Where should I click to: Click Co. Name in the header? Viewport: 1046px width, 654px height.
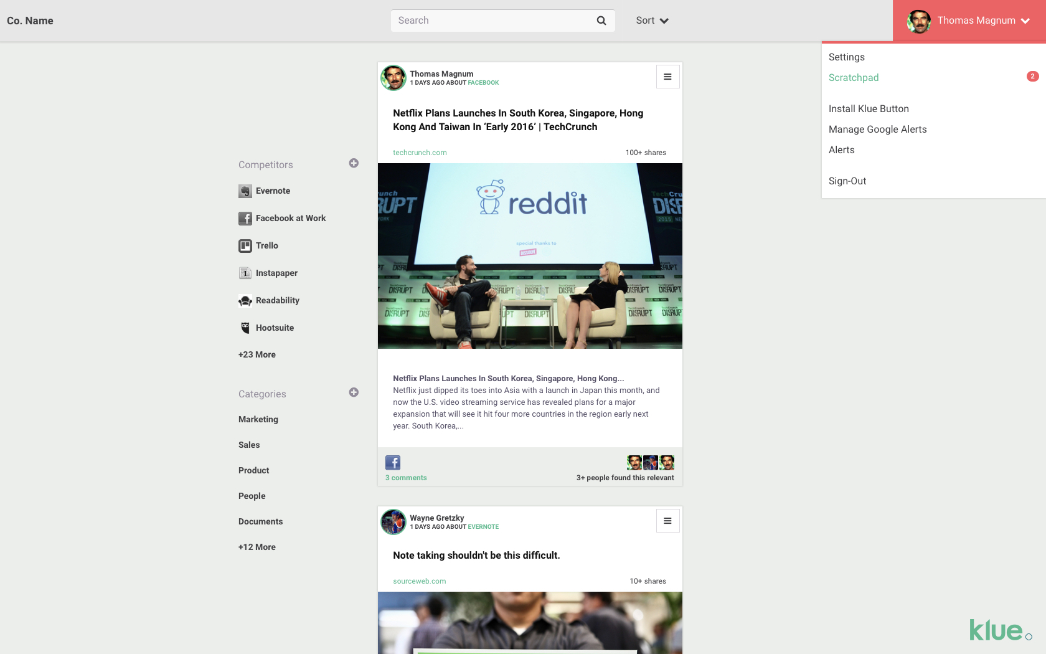(x=30, y=21)
